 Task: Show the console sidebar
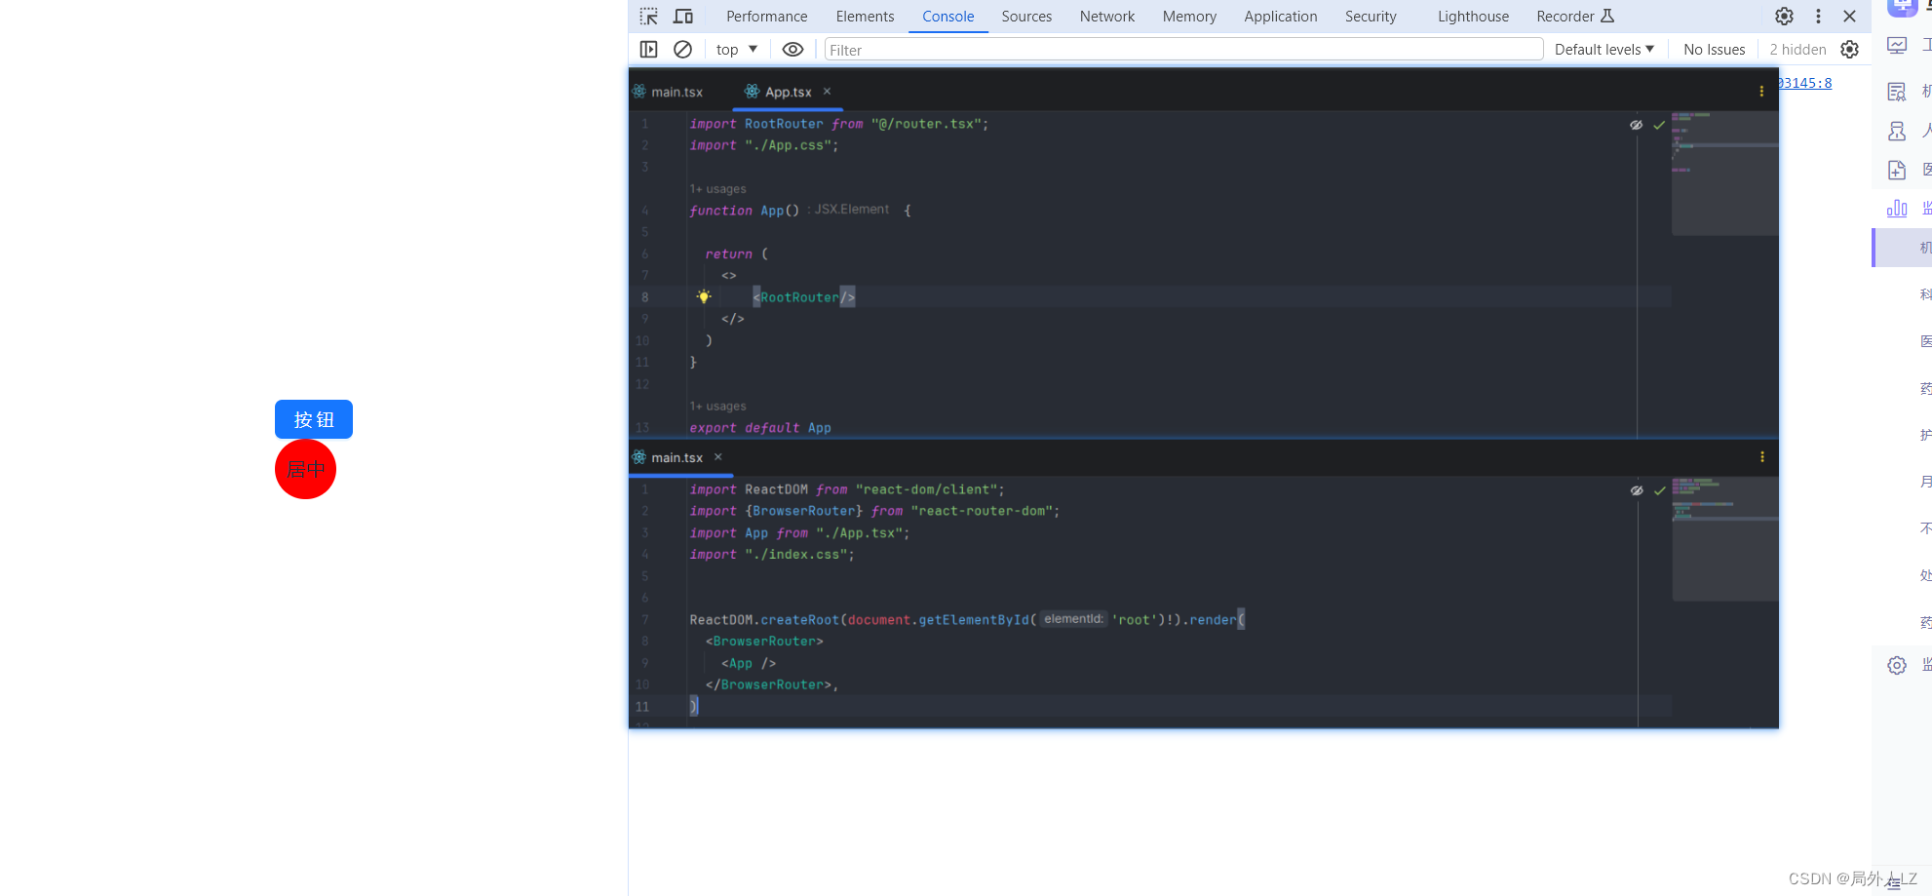coord(648,50)
